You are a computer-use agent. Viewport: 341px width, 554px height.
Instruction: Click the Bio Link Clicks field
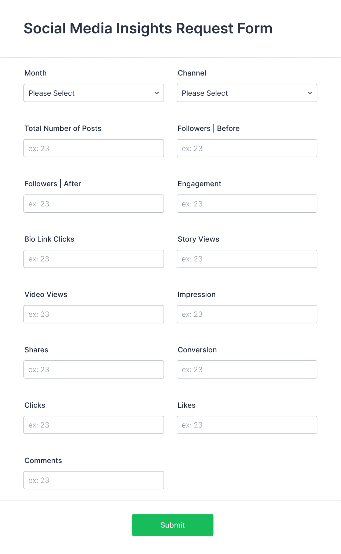tap(93, 259)
